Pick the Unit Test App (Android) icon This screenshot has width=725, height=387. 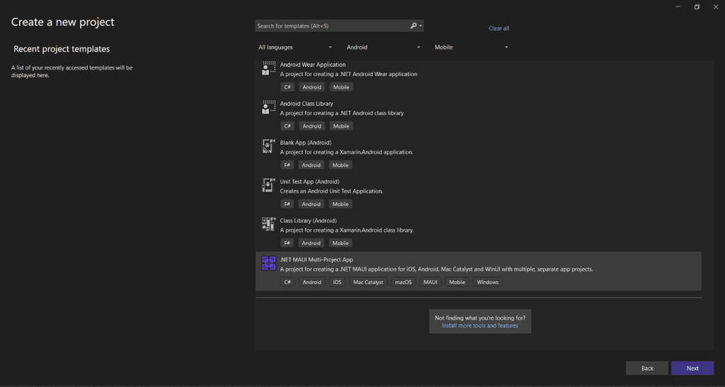pyautogui.click(x=268, y=185)
